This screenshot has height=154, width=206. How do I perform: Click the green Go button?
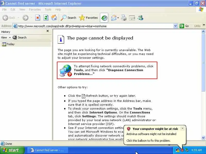tap(184, 26)
